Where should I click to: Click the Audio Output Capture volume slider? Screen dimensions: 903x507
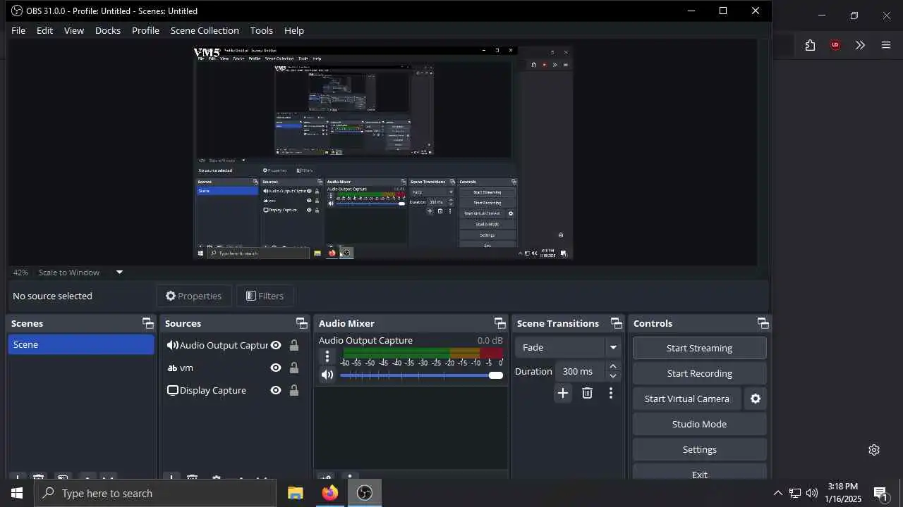[421, 375]
